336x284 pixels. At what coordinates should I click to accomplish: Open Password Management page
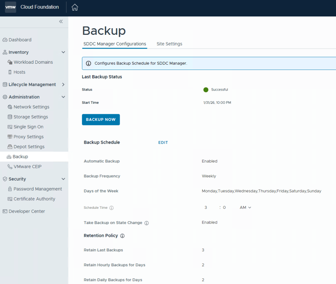[38, 189]
